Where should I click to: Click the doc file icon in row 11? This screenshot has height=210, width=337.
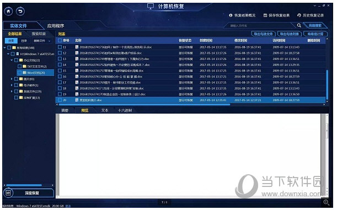click(77, 47)
